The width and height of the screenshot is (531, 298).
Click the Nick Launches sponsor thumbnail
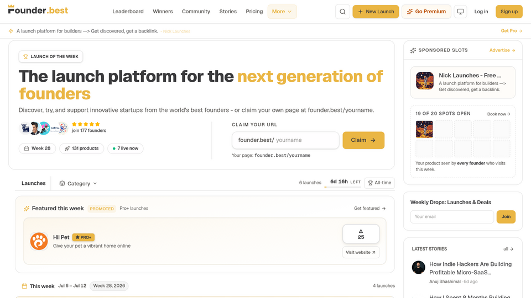425,81
